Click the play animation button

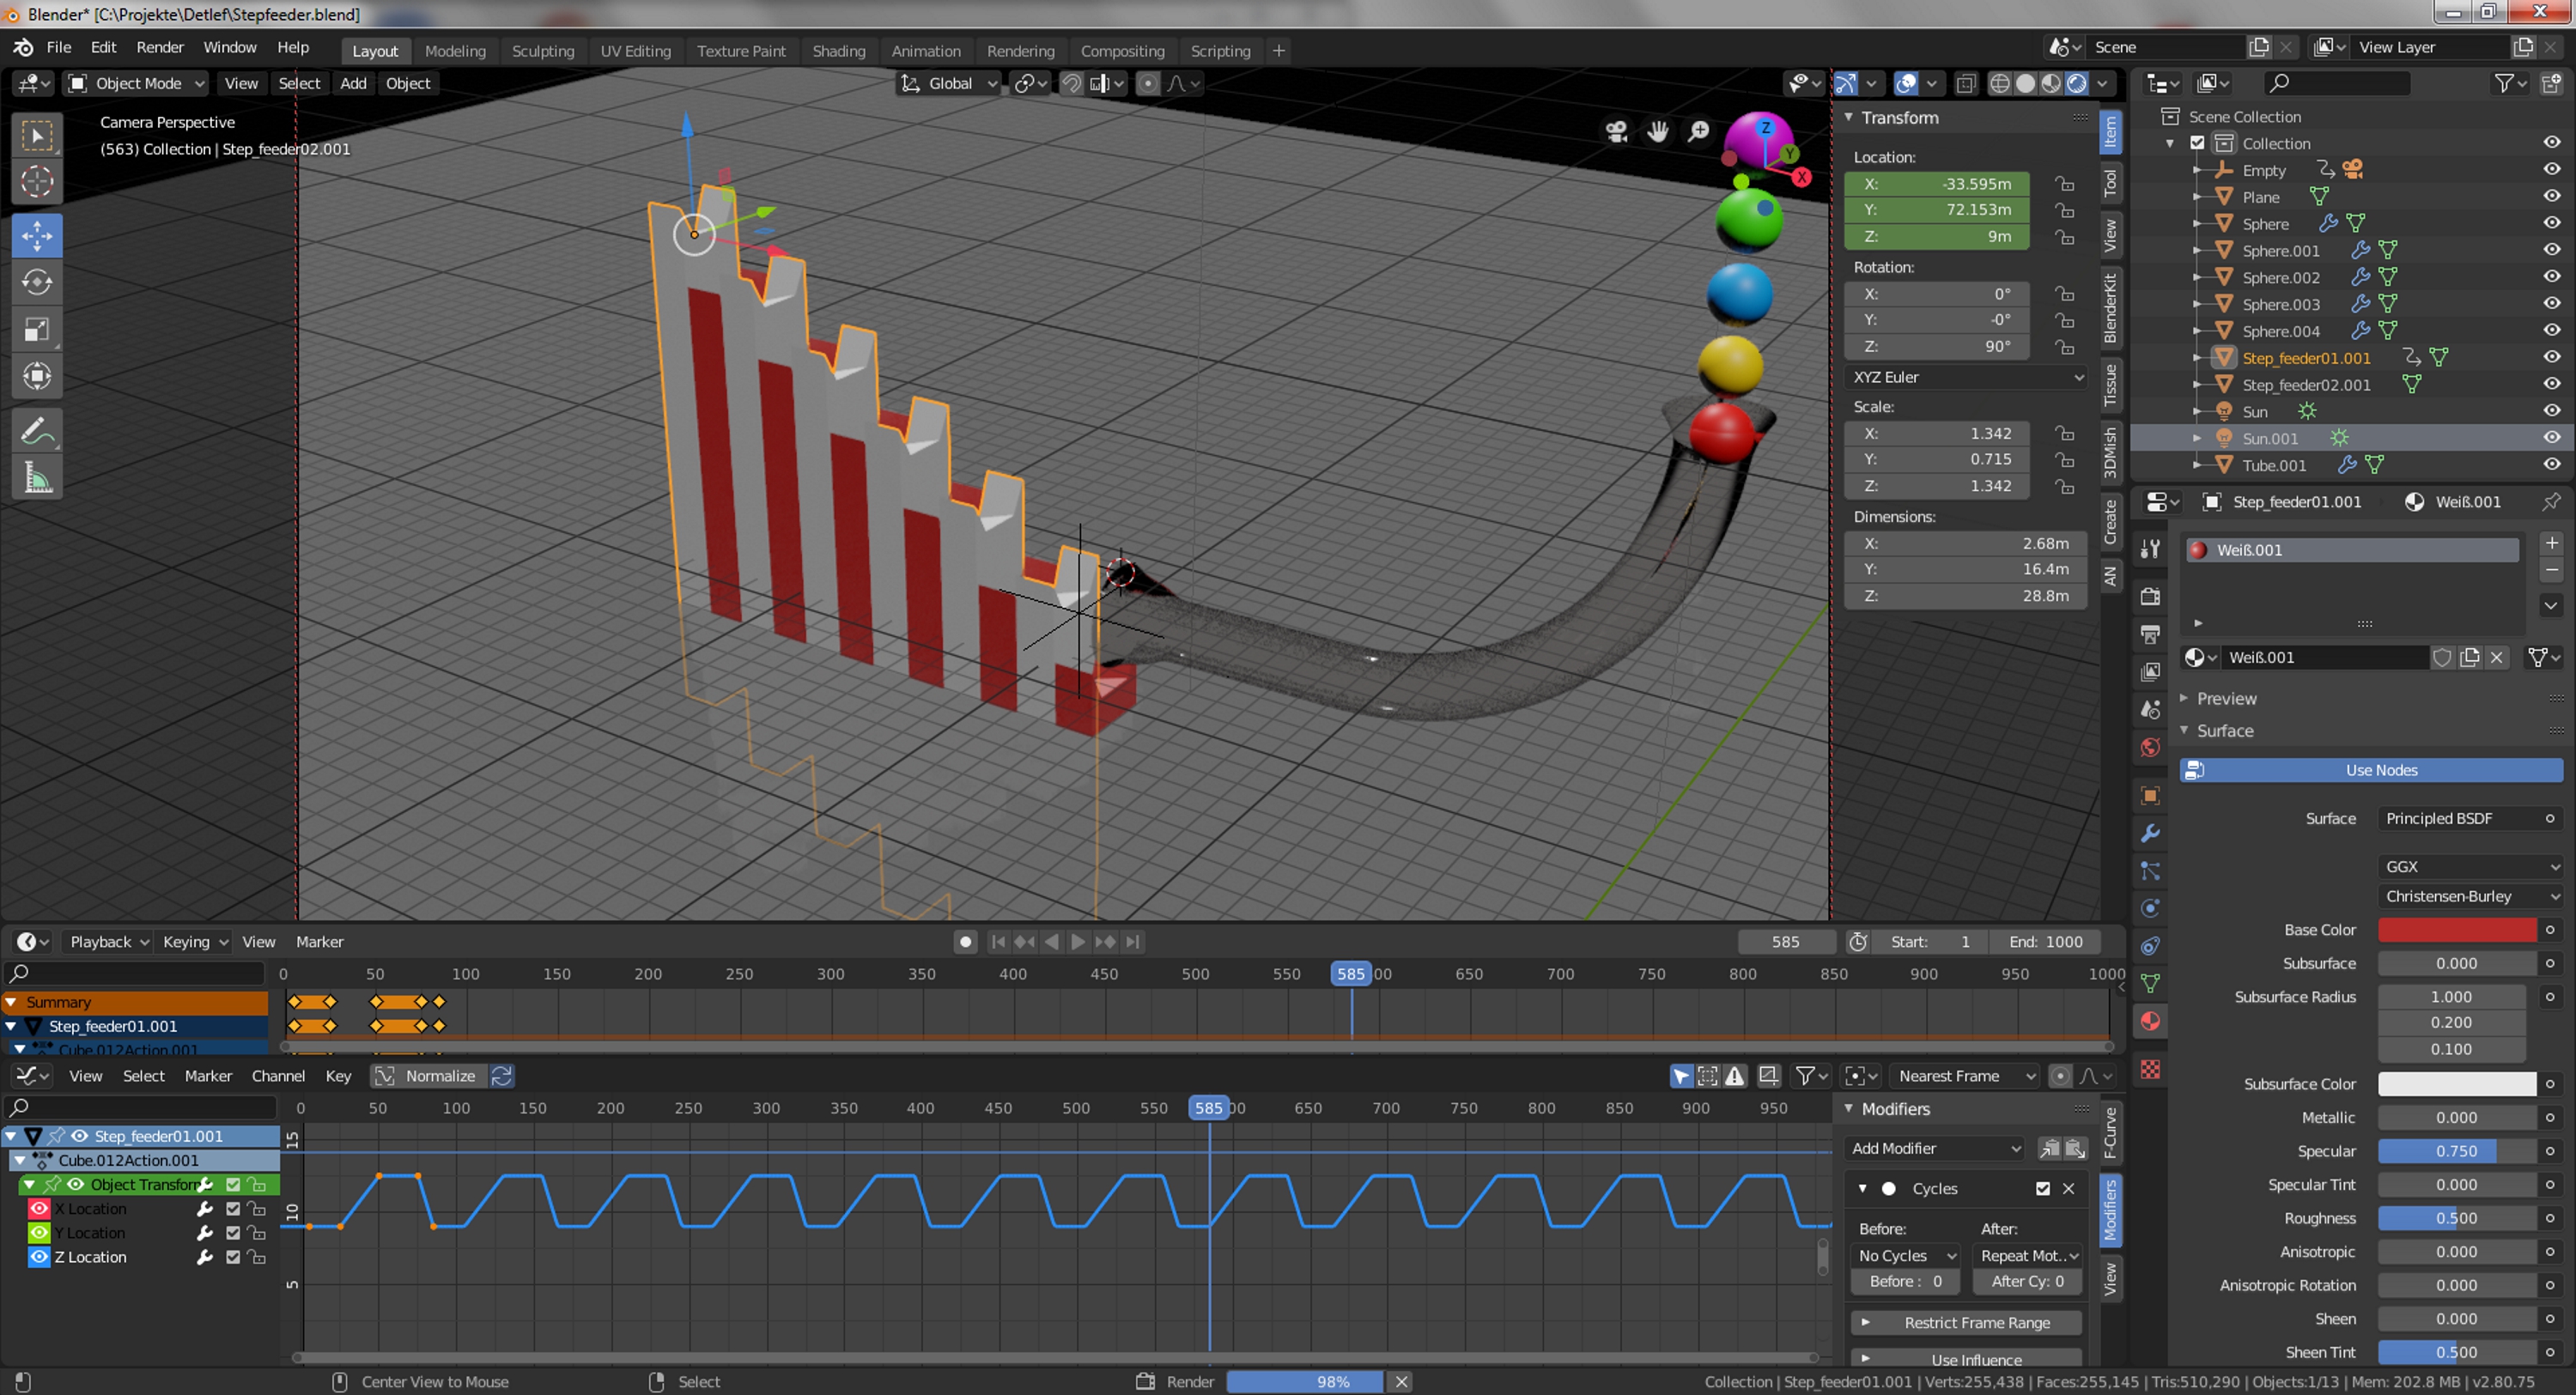coord(1078,941)
